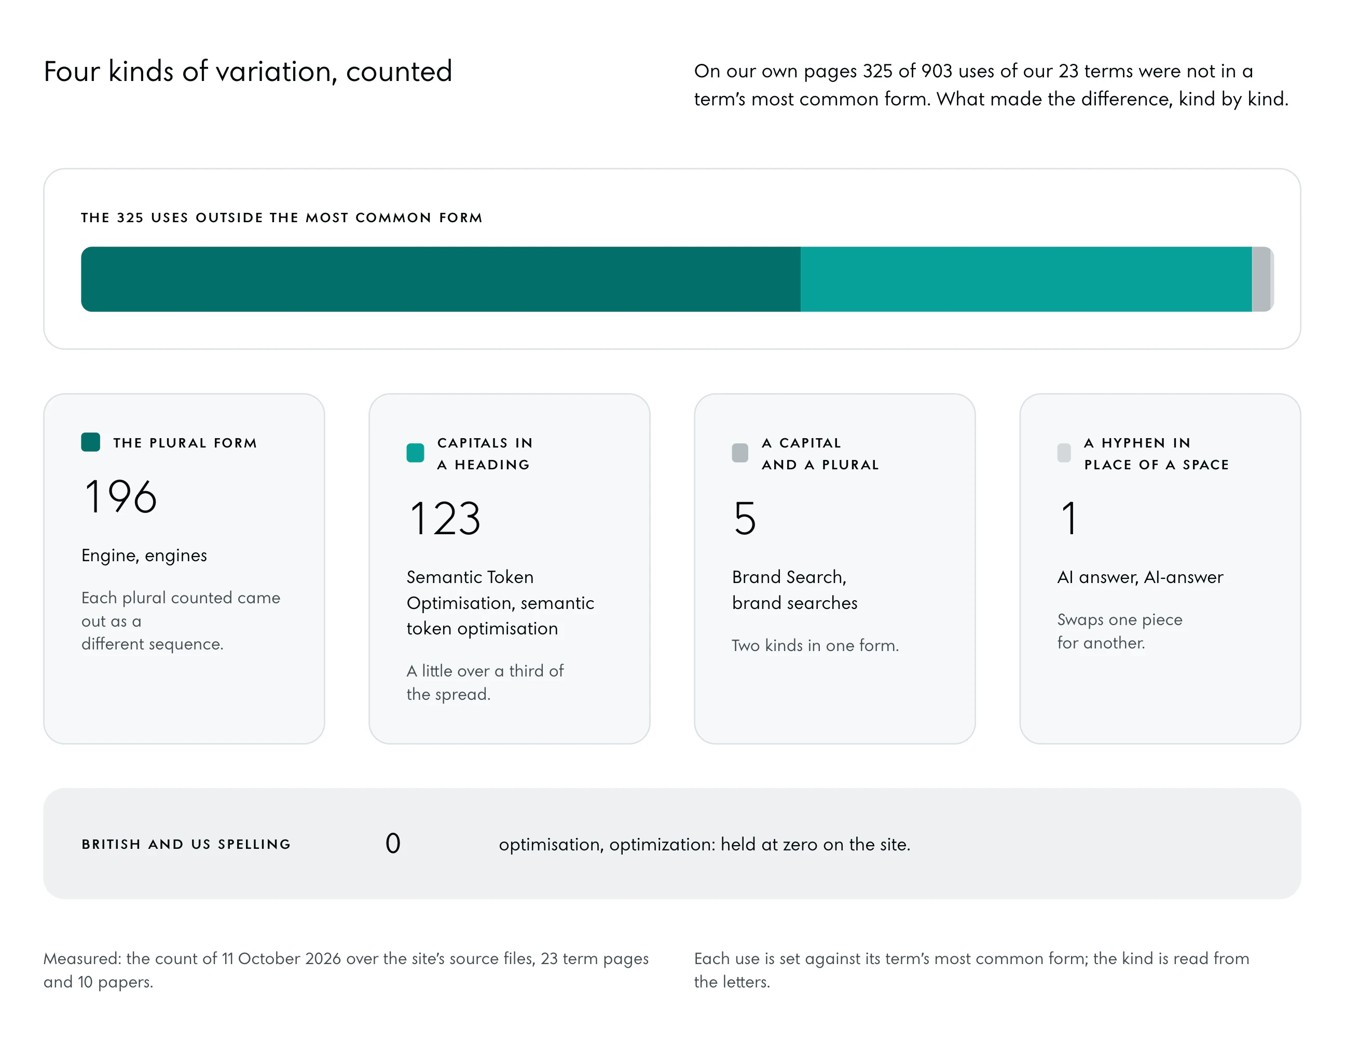
Task: Click the 'Capitals in a heading' card label
Action: pyautogui.click(x=485, y=453)
